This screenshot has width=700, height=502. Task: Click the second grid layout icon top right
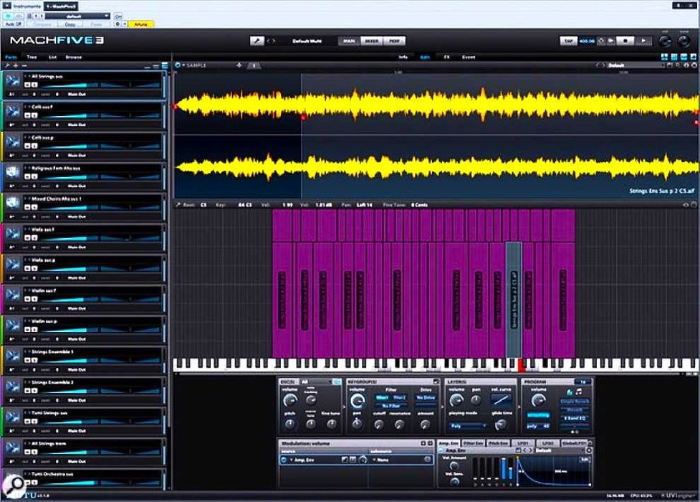pyautogui.click(x=674, y=57)
